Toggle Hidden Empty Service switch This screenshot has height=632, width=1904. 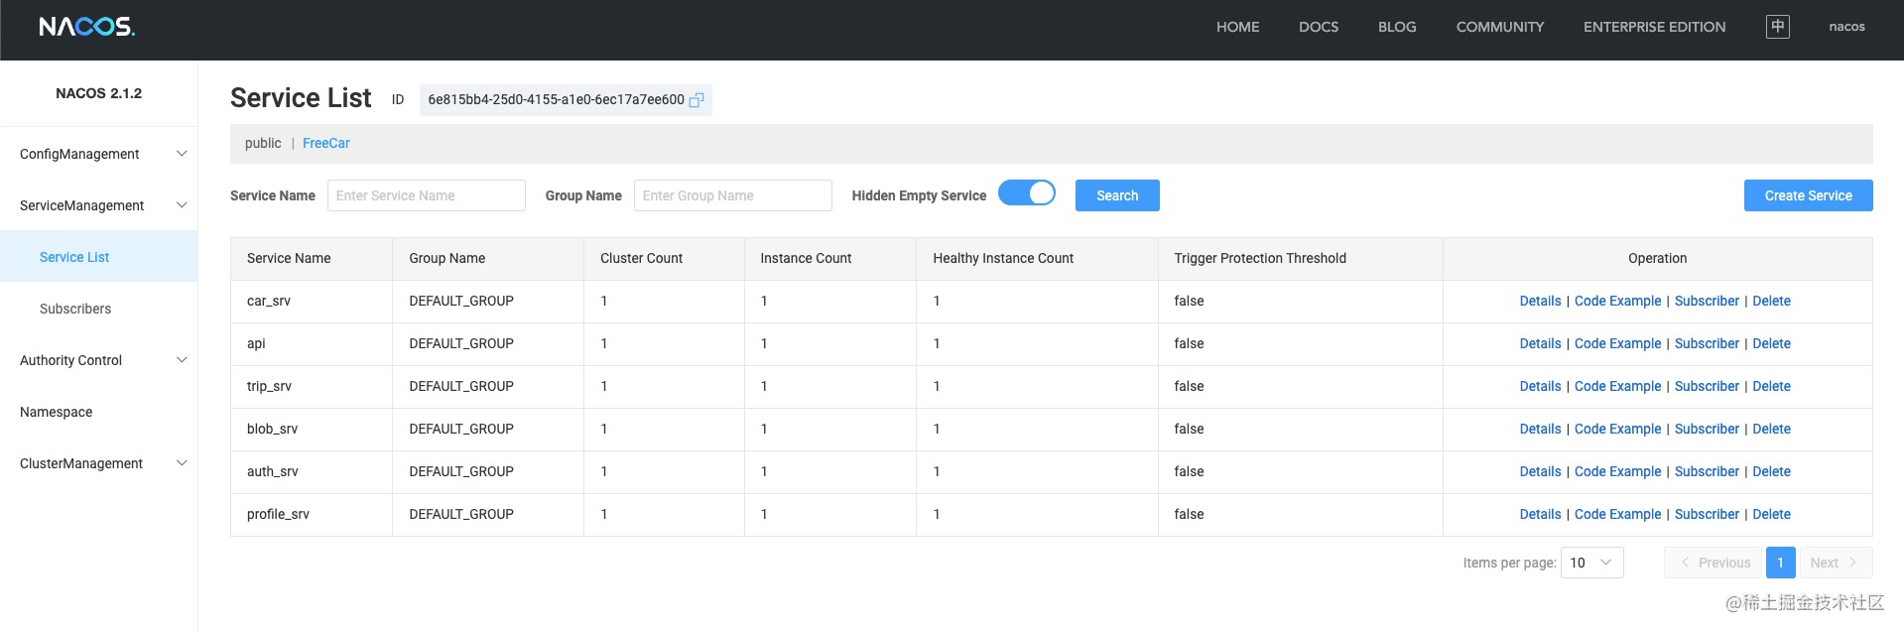(1027, 192)
